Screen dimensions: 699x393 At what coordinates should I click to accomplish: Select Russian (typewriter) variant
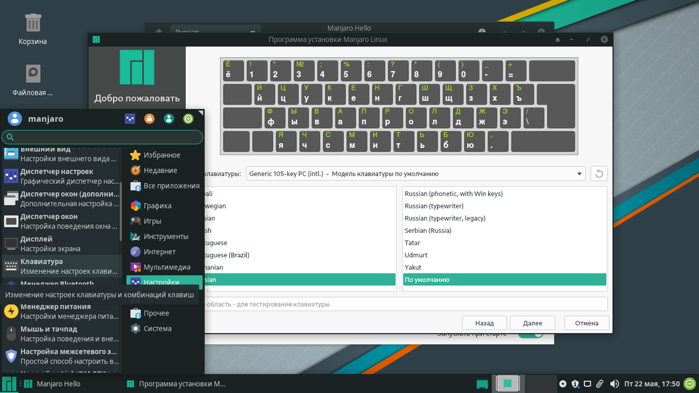(x=504, y=206)
